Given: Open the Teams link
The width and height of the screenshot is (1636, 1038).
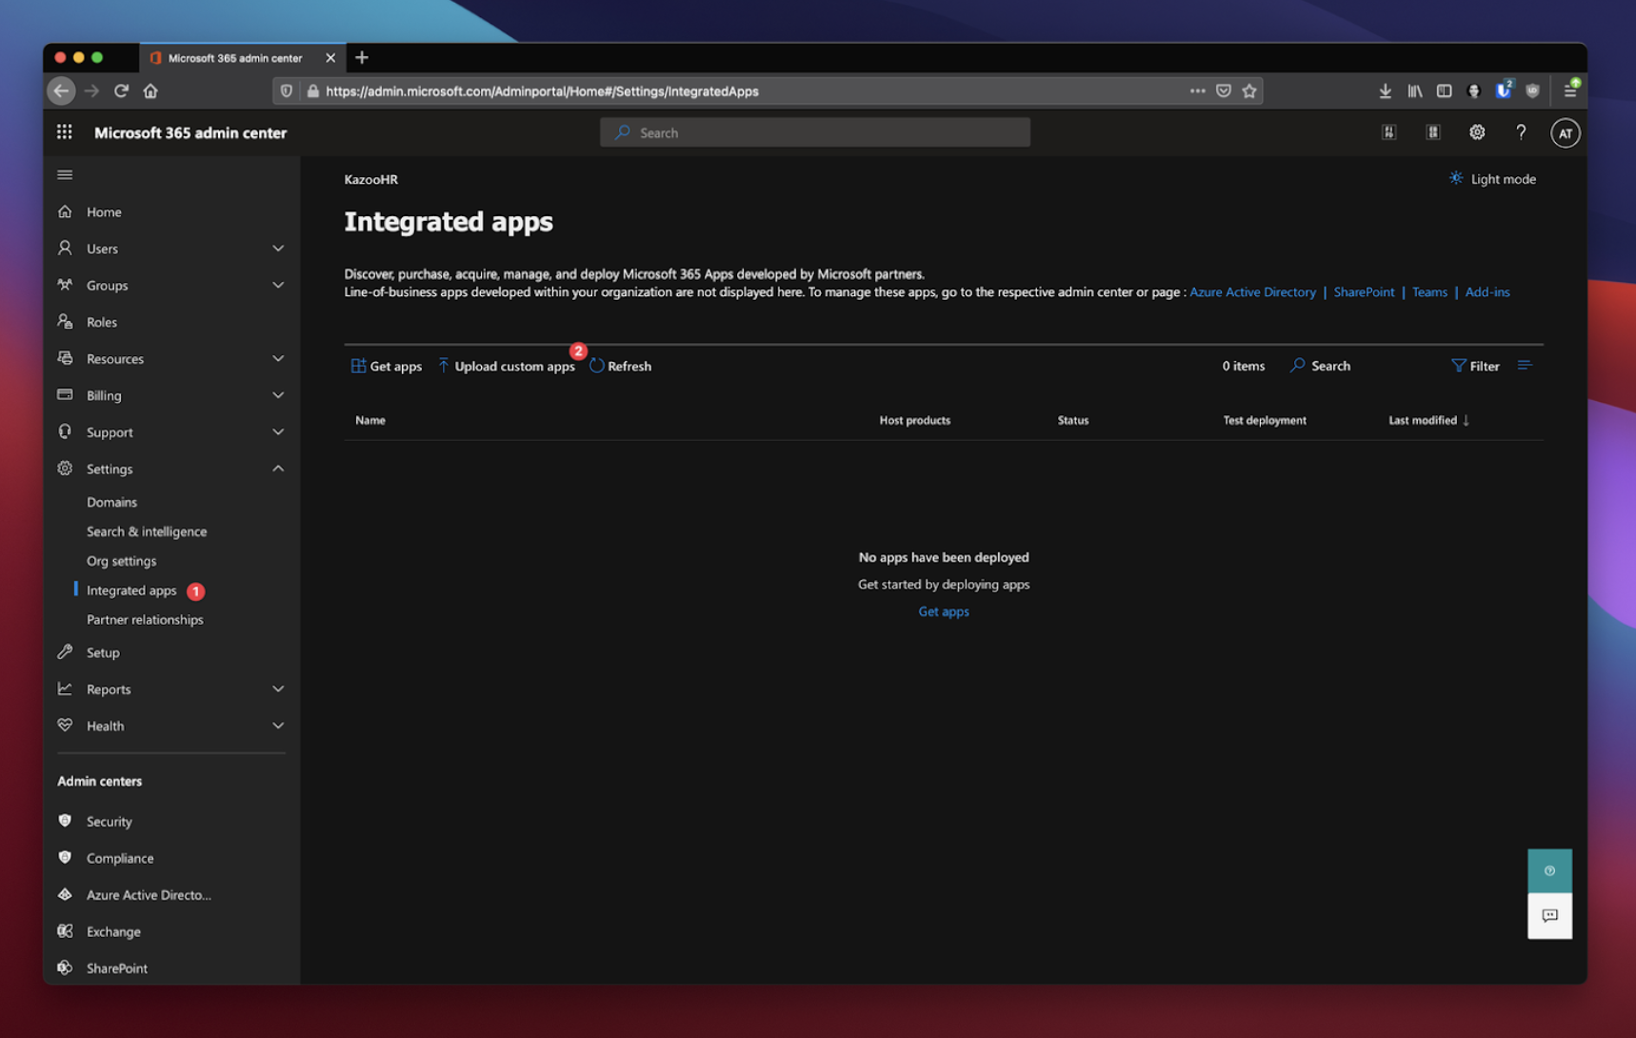Looking at the screenshot, I should coord(1429,292).
